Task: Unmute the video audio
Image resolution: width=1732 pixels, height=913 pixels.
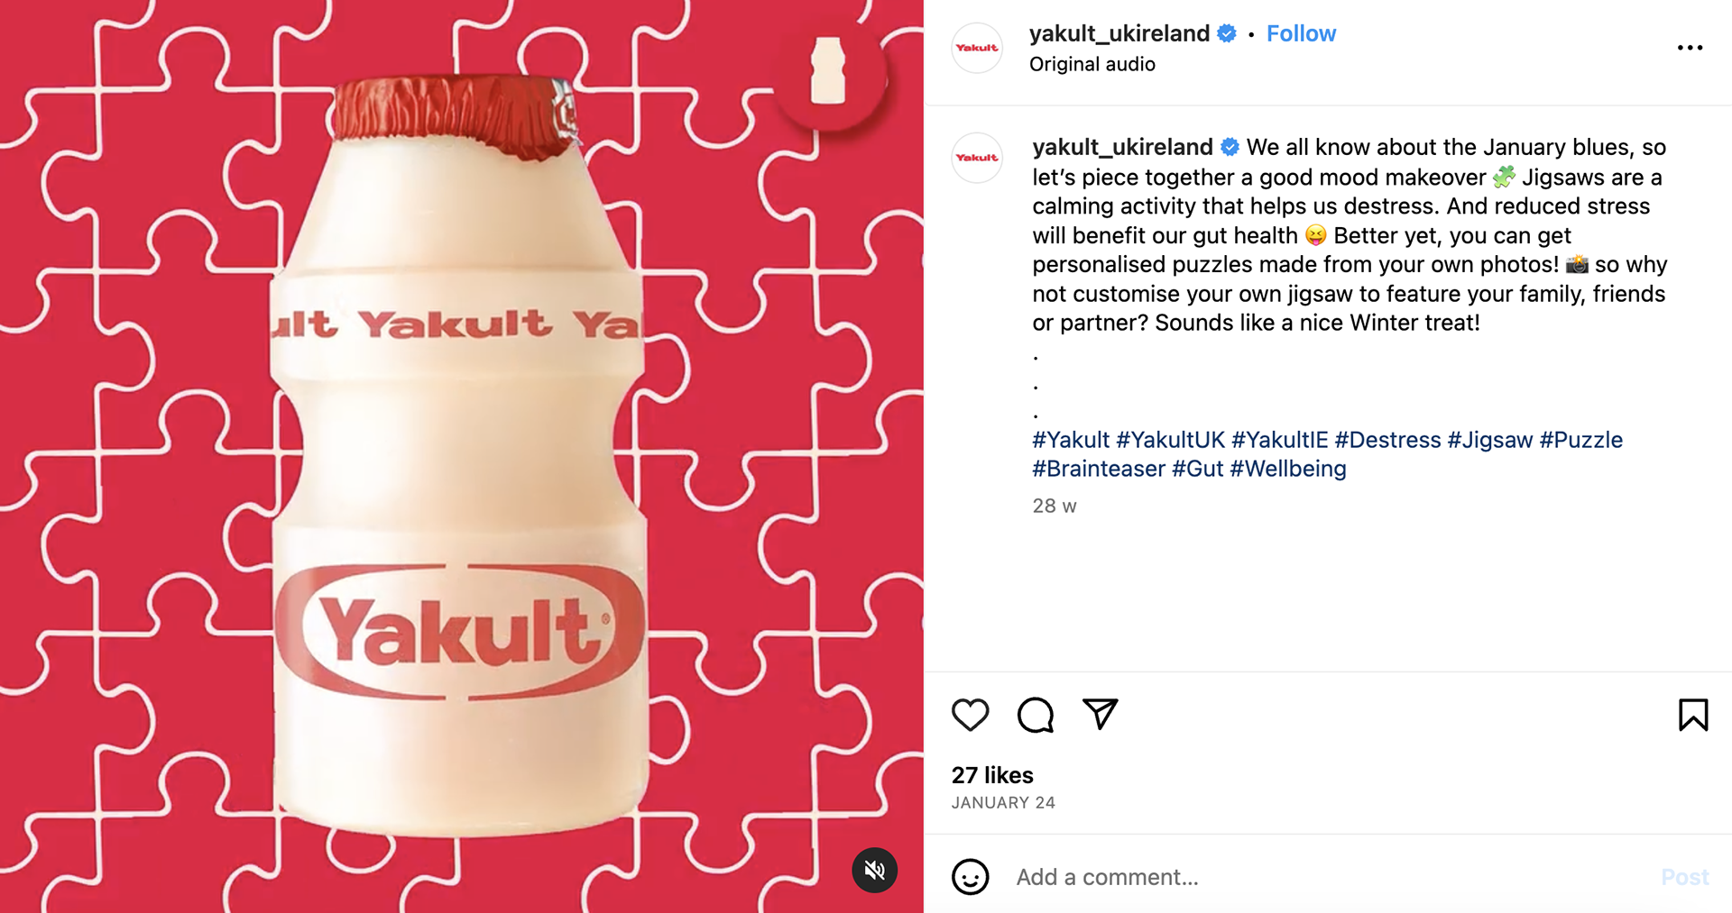Action: [x=874, y=870]
